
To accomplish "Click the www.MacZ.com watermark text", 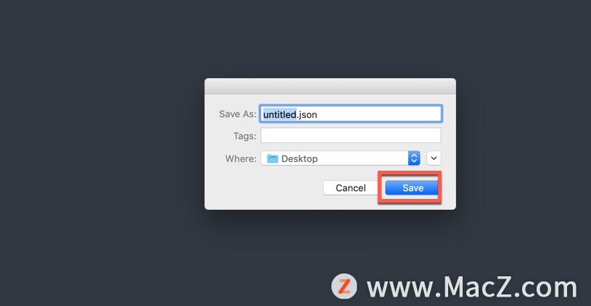I will coord(472,288).
